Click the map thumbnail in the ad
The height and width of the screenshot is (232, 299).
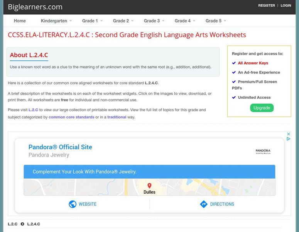[x=150, y=187]
